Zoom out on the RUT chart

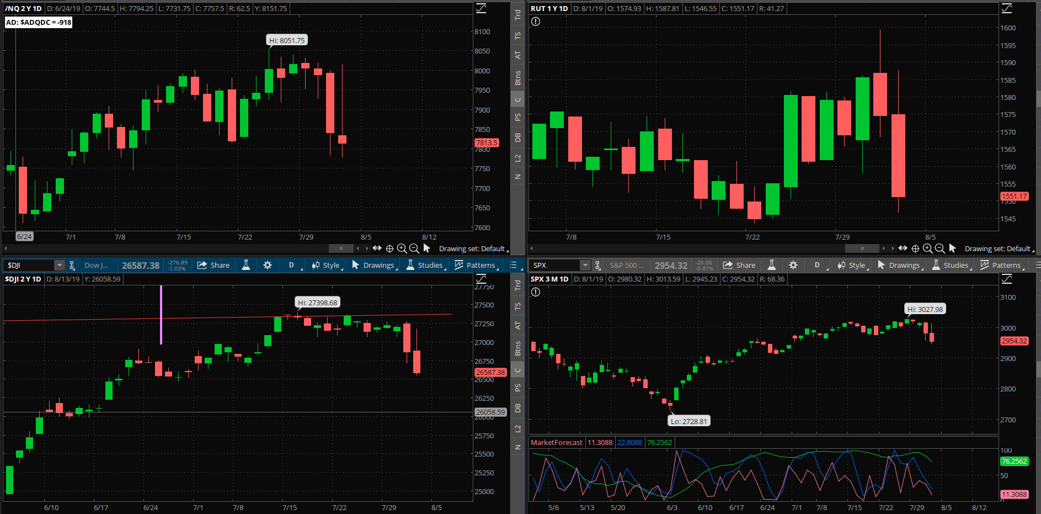(x=940, y=248)
